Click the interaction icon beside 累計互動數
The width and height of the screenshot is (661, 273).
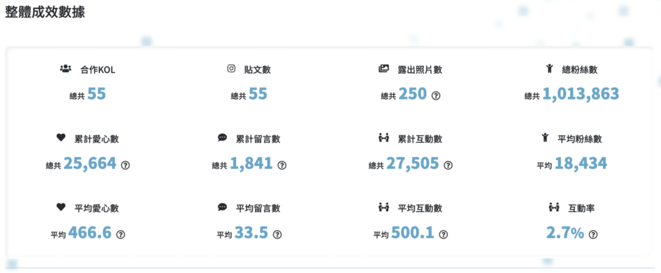point(383,138)
